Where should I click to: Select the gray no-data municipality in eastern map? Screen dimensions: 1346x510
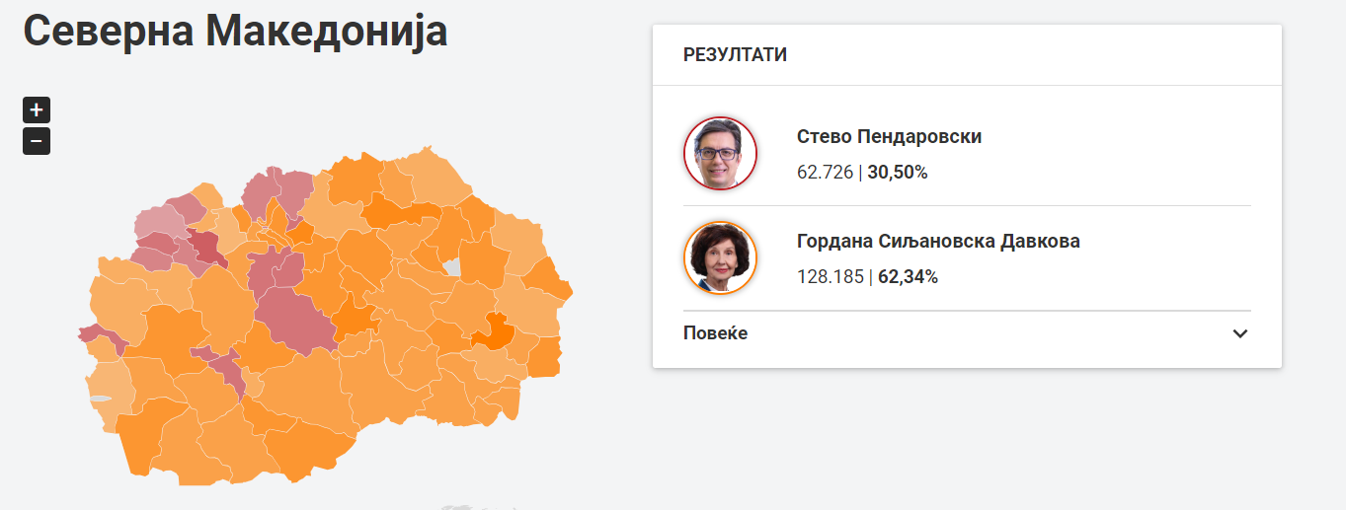452,267
